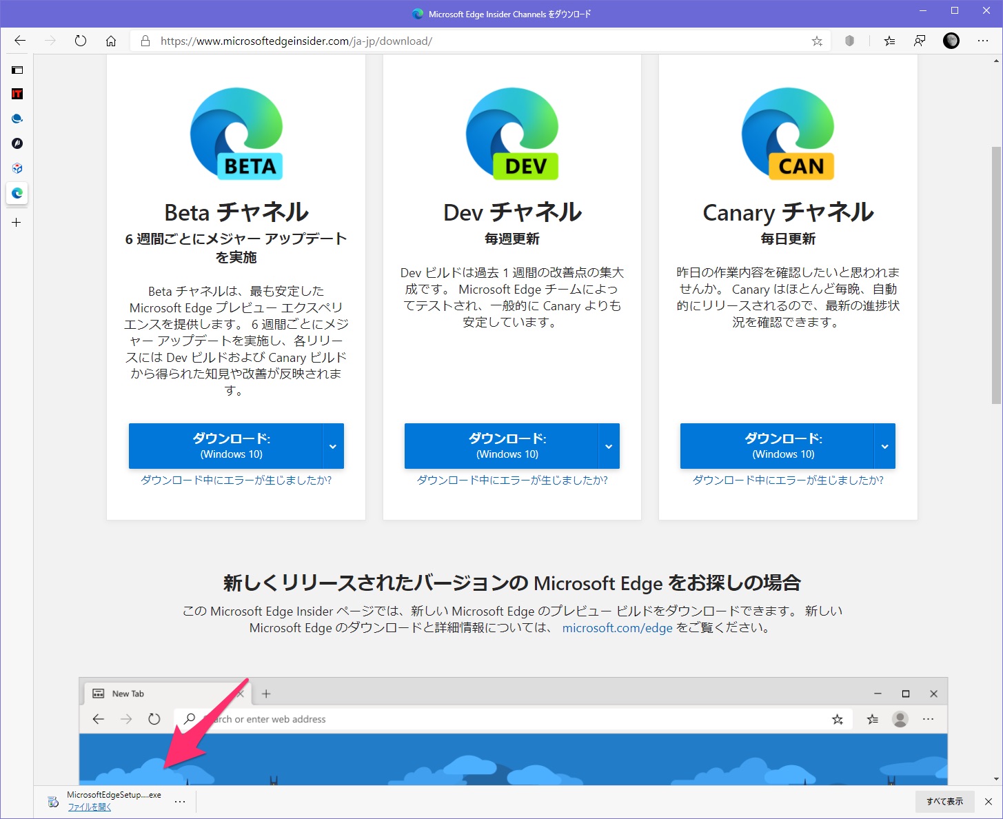View site security lock information
Image resolution: width=1003 pixels, height=819 pixels.
tap(145, 41)
